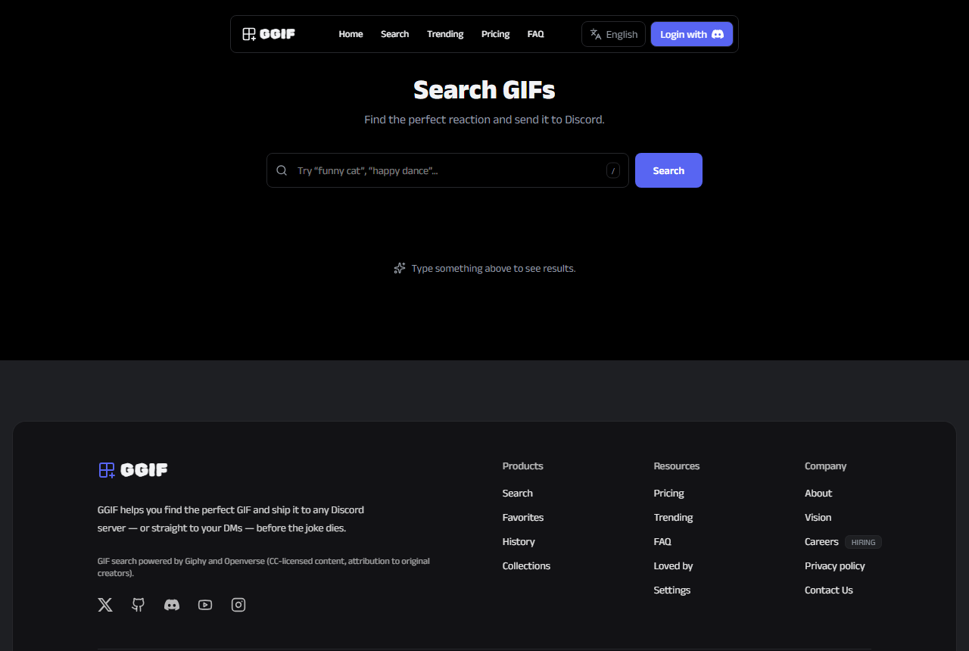
Task: Open the Loved by footer link
Action: click(674, 566)
